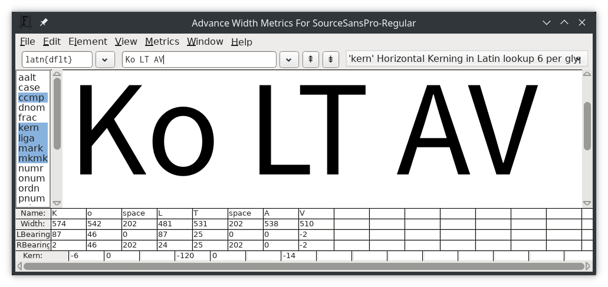Click the Kern value -14

point(298,256)
